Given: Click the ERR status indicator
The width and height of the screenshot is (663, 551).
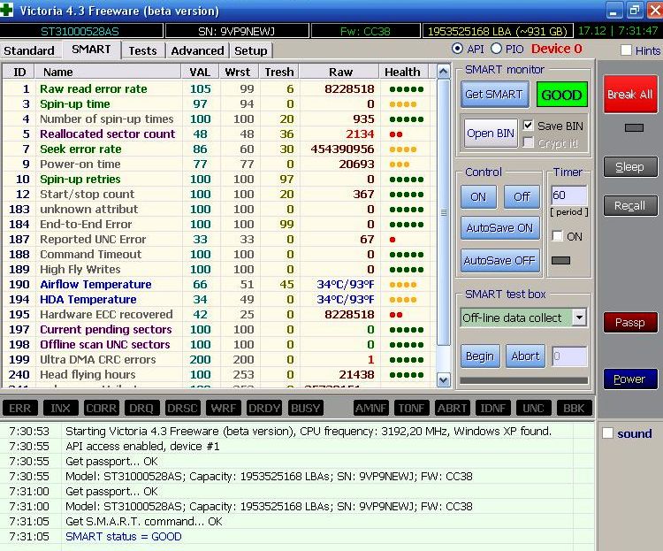Looking at the screenshot, I should click(19, 408).
